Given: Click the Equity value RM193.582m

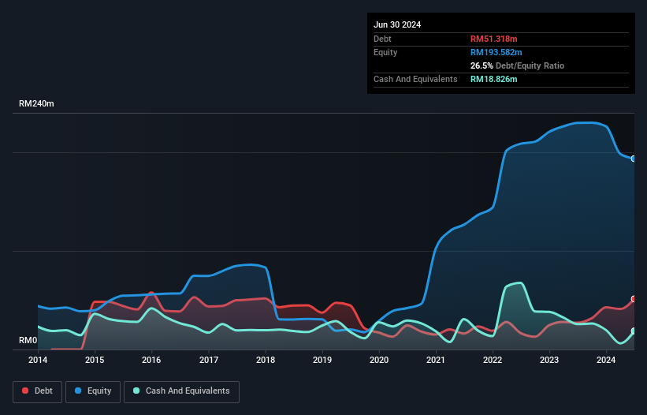Looking at the screenshot, I should coord(496,52).
